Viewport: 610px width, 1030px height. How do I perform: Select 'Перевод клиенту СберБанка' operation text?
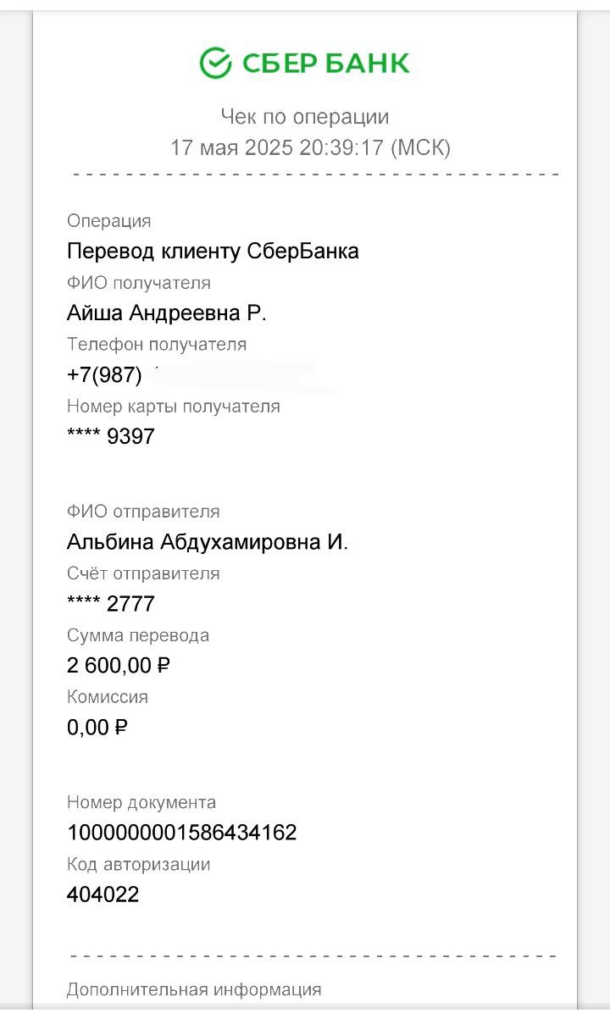click(213, 251)
